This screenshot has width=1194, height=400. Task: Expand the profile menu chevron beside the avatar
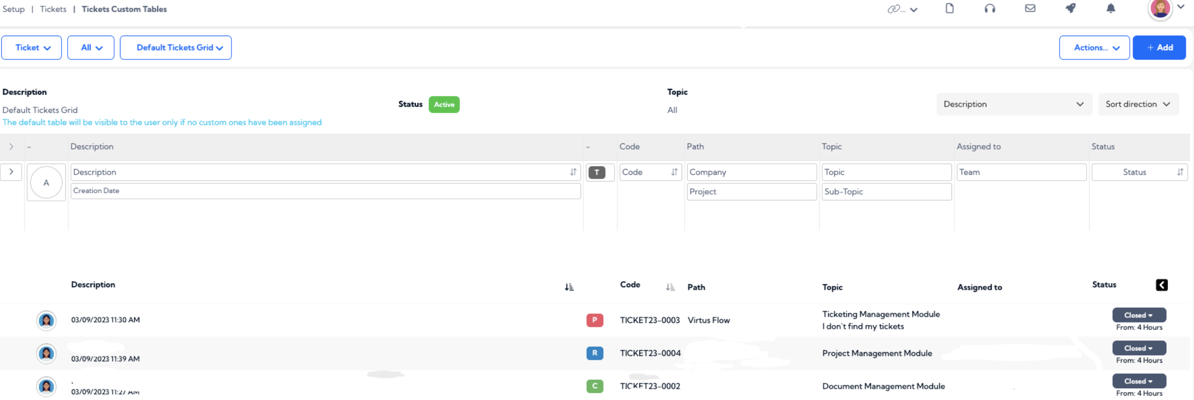(1181, 6)
